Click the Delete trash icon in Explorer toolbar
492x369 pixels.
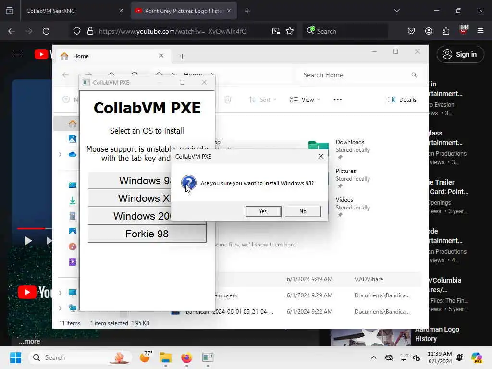[228, 100]
